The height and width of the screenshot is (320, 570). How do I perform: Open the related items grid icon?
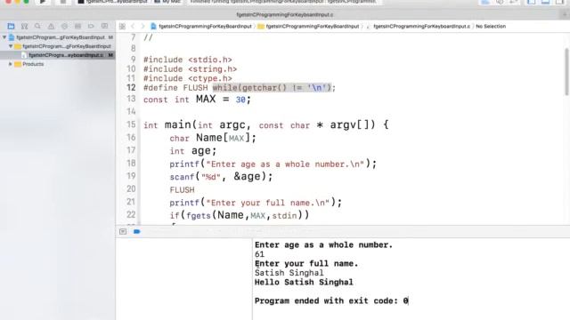tap(122, 26)
